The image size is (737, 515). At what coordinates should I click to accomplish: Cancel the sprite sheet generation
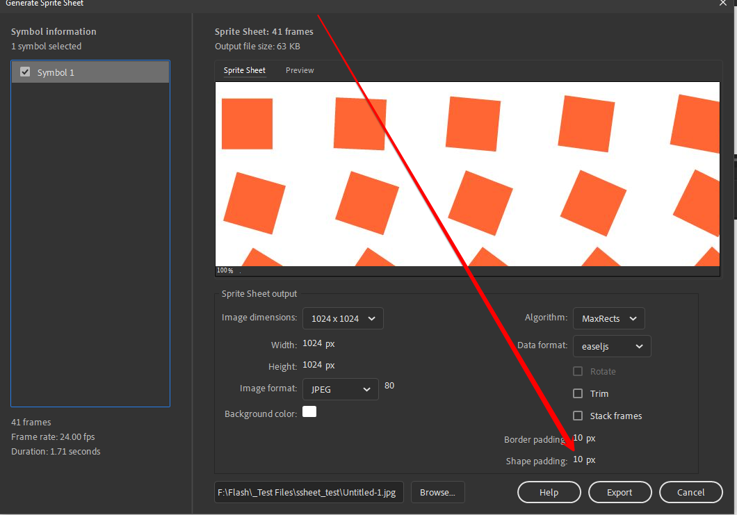[691, 492]
